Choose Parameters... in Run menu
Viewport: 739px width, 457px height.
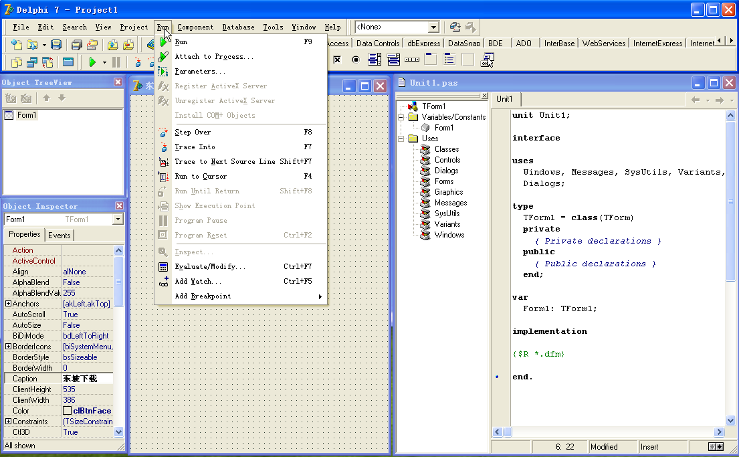[x=241, y=71]
